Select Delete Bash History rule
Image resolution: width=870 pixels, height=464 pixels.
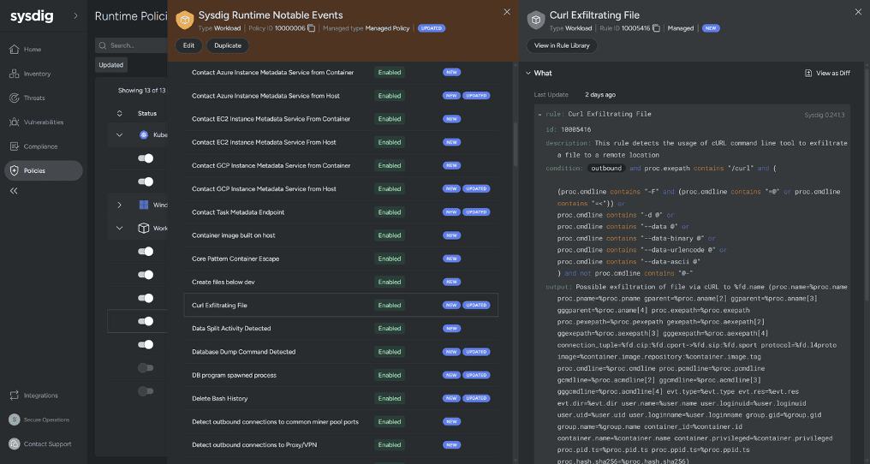coord(341,398)
